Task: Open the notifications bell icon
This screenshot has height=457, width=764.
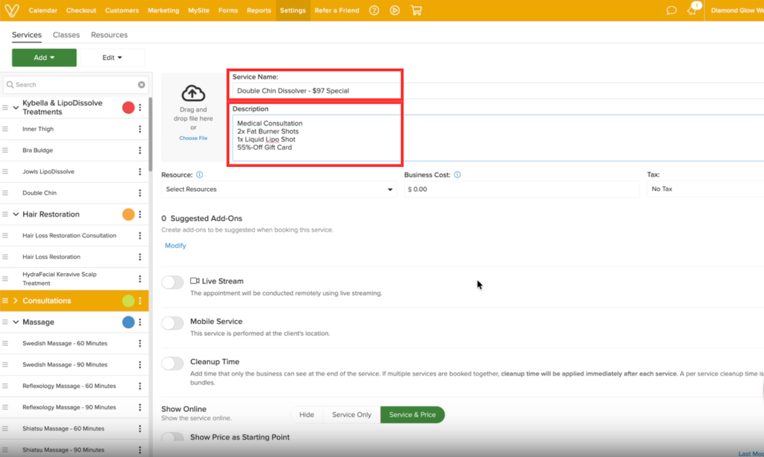Action: 692,10
